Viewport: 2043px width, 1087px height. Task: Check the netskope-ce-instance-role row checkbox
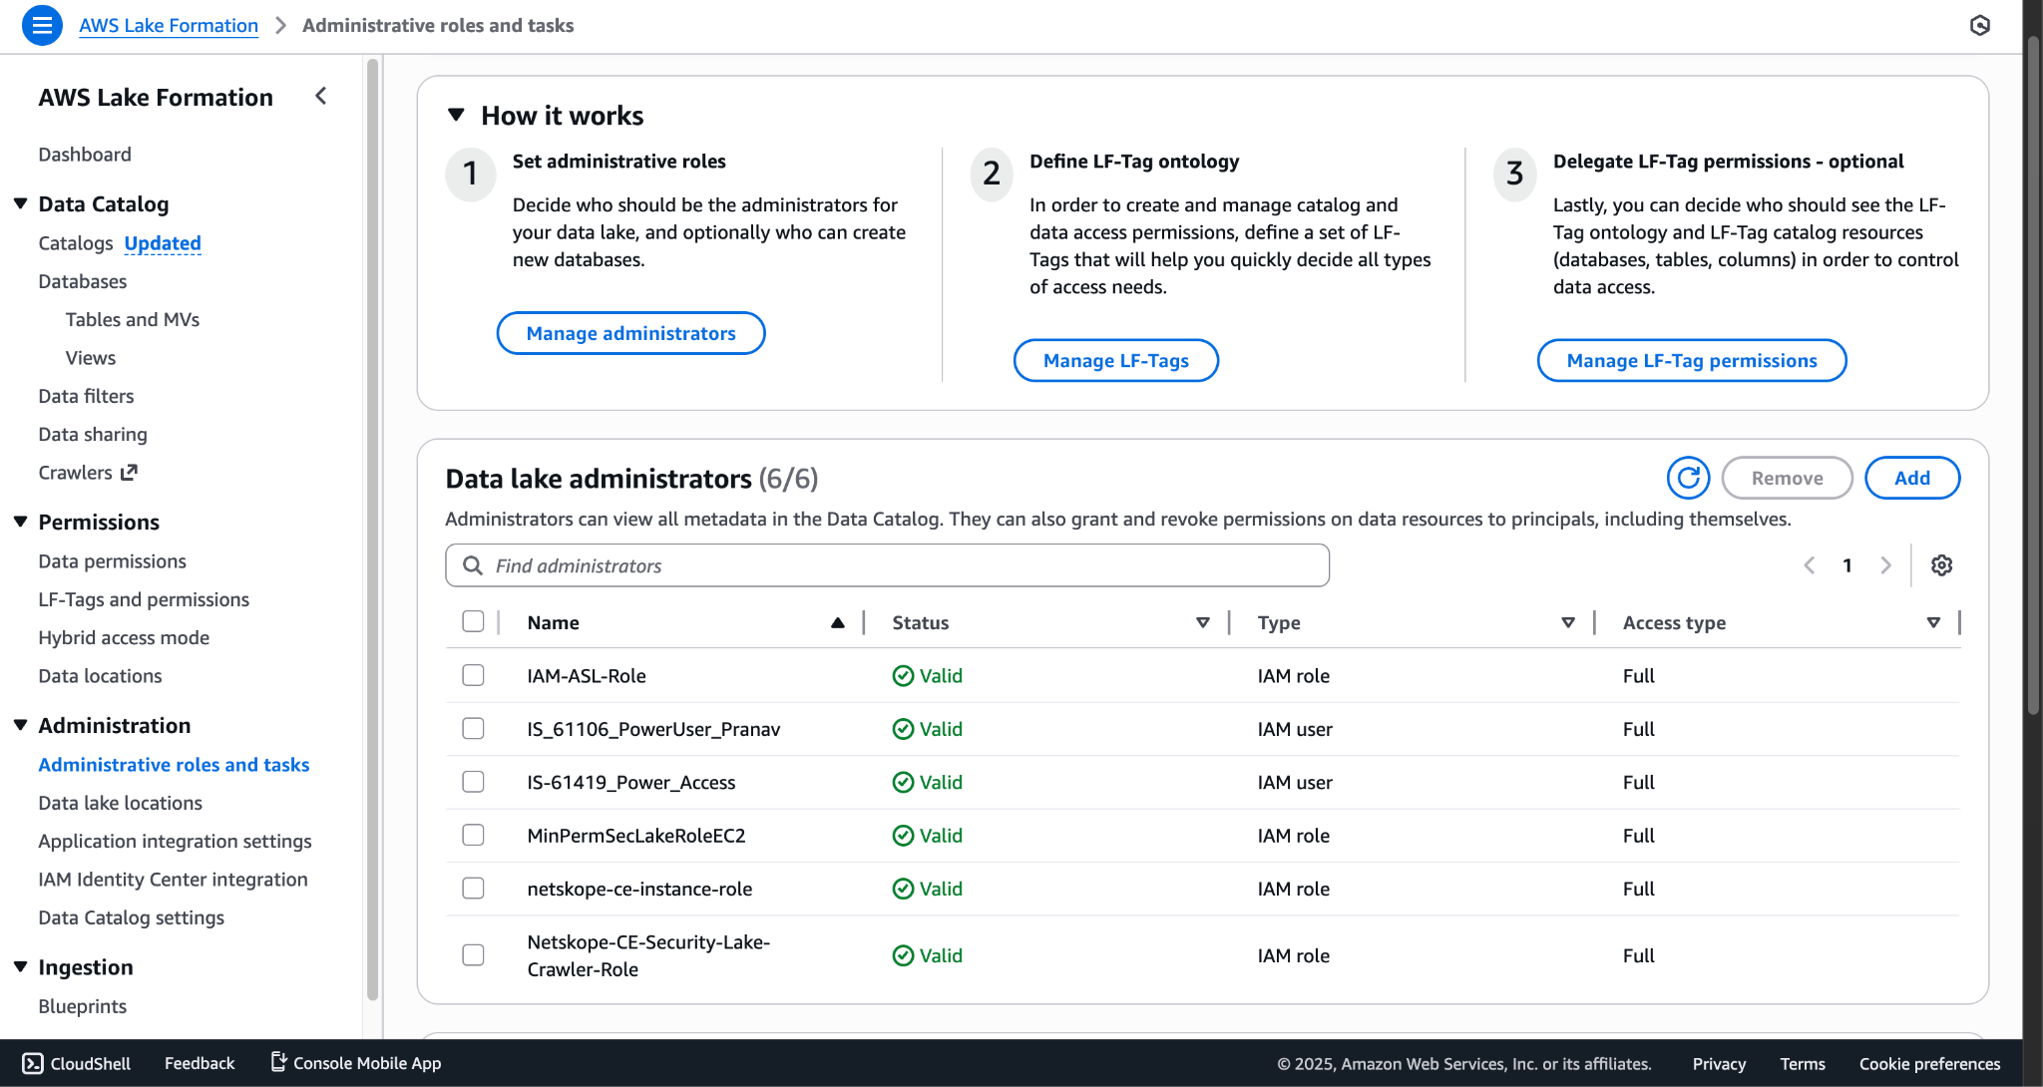(473, 888)
